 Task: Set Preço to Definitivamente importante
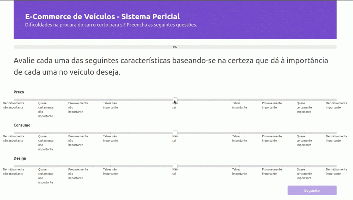tap(336, 100)
